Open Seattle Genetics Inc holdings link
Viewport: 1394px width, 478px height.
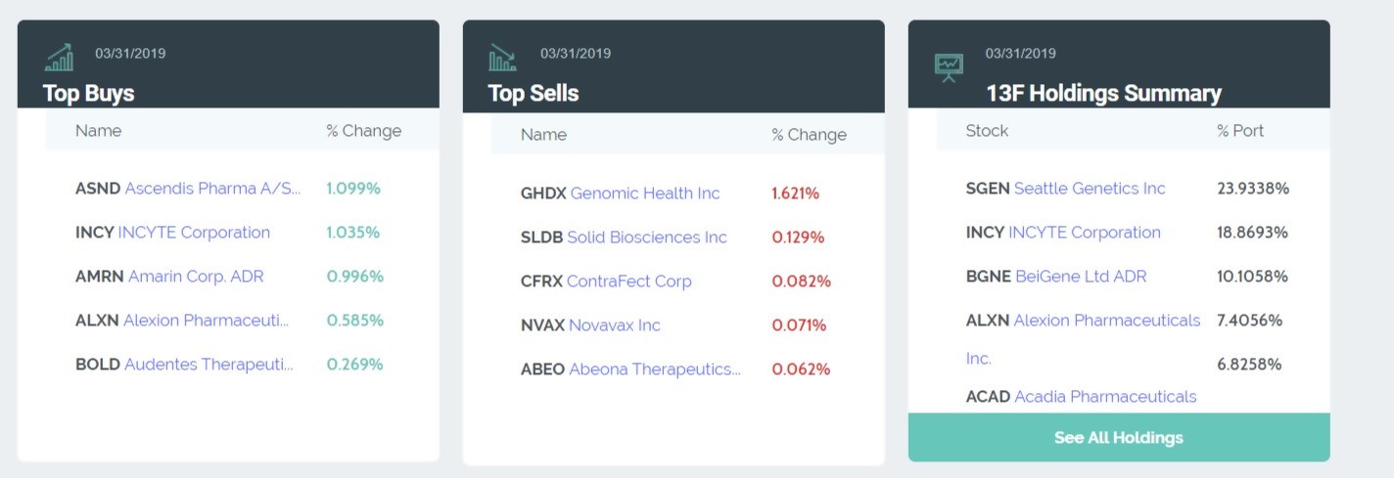pos(1090,188)
